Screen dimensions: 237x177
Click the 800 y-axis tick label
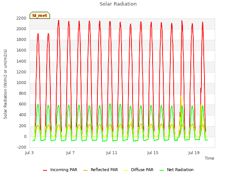[x=23, y=93]
